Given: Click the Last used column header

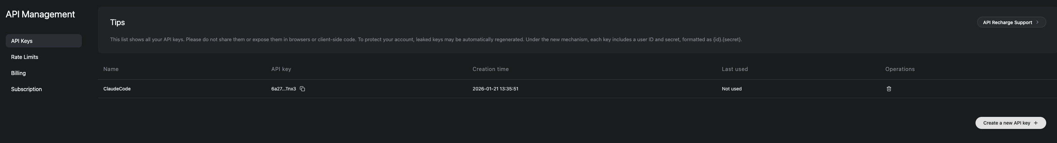Looking at the screenshot, I should (734, 69).
